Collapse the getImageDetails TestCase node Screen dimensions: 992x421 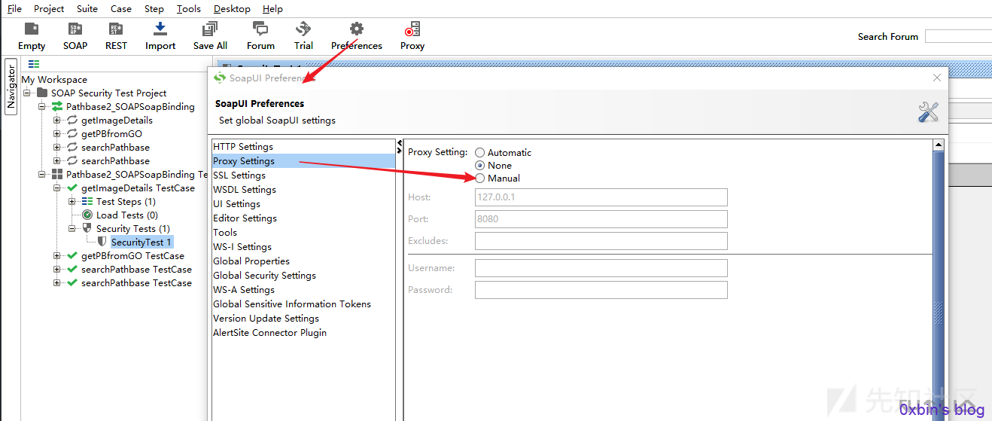(x=57, y=188)
